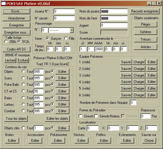Screen dimensions: 163x149
Task: Edit the Combat bag pocket
Action: 62,111
